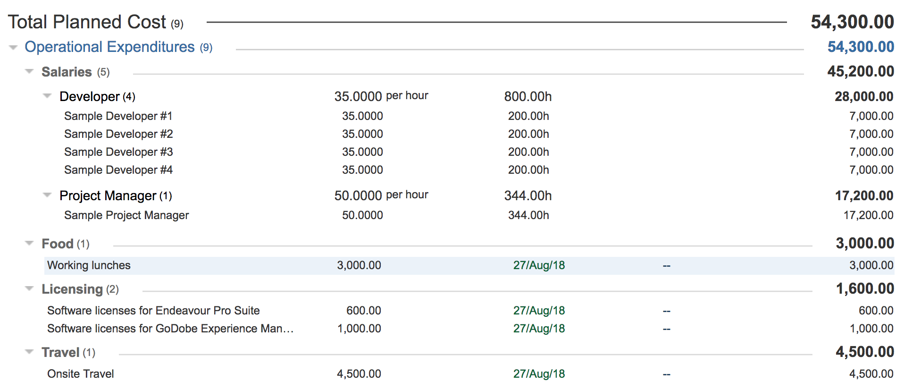Collapse the Food category

pyautogui.click(x=29, y=243)
